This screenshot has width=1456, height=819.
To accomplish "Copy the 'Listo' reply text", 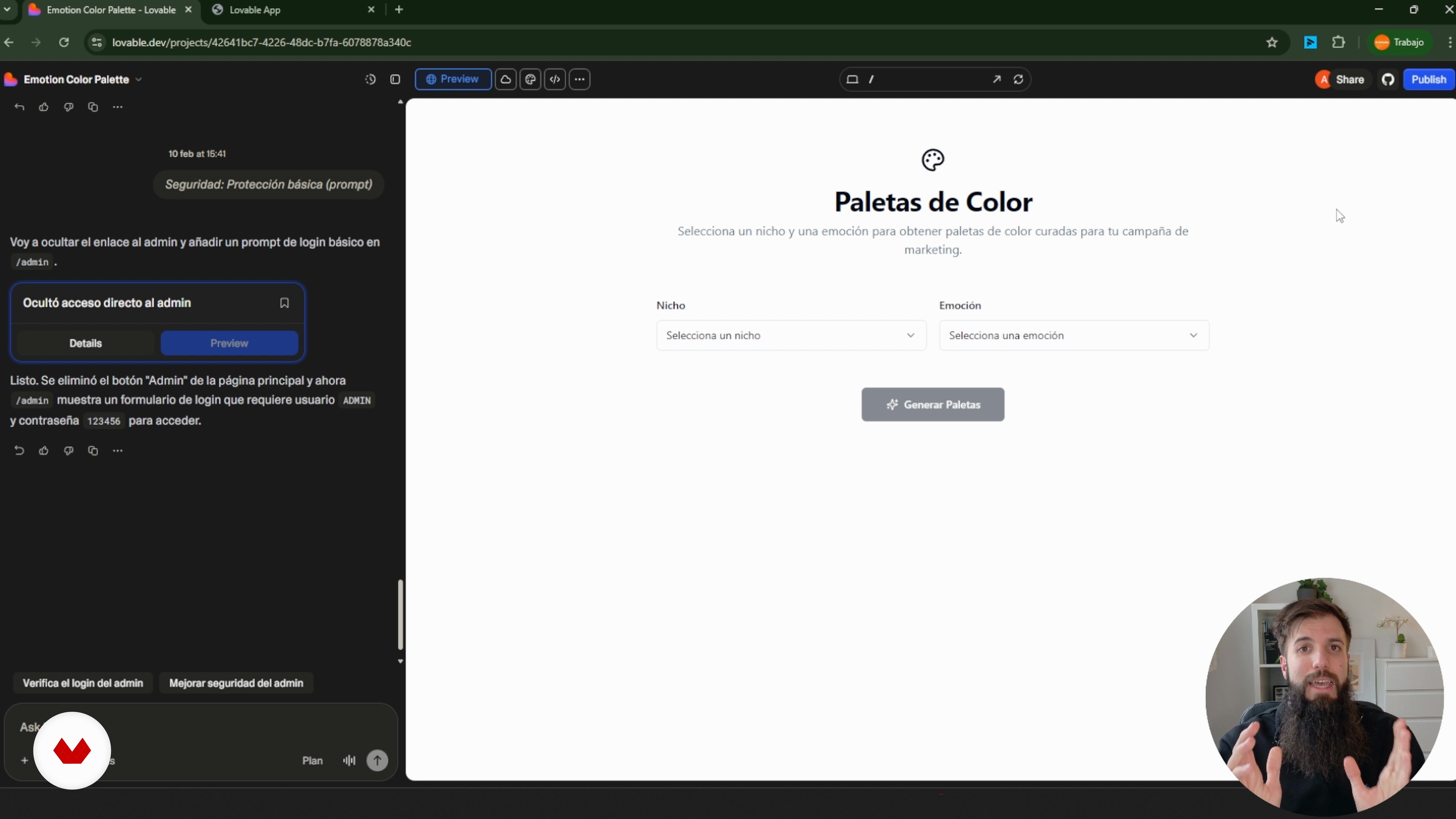I will [93, 450].
